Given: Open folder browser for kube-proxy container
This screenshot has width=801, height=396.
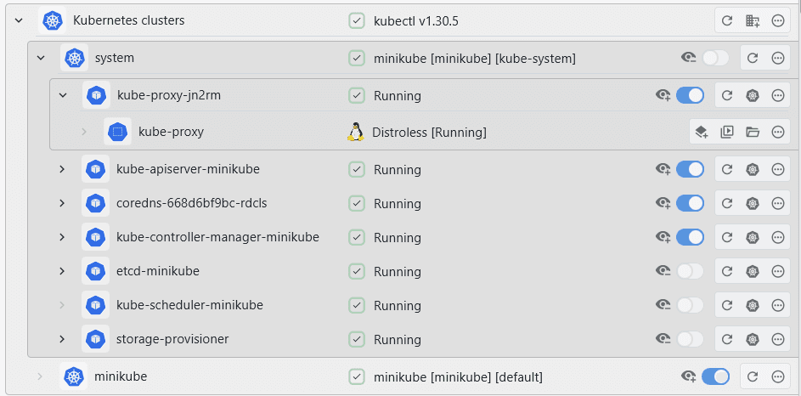Looking at the screenshot, I should (752, 132).
